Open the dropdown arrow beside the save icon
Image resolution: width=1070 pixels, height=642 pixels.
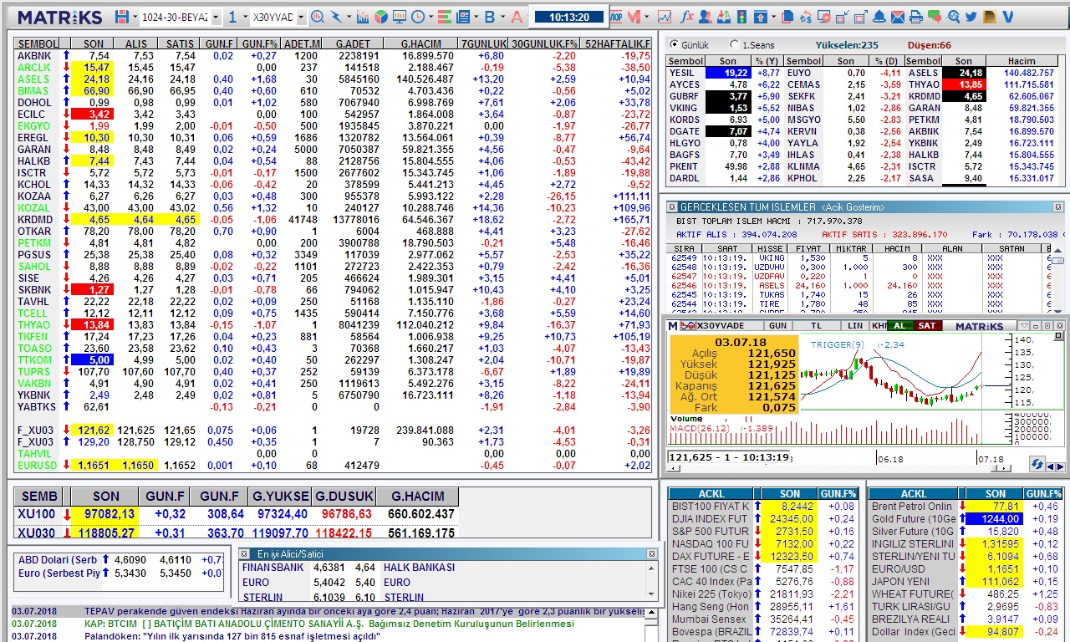(x=135, y=17)
